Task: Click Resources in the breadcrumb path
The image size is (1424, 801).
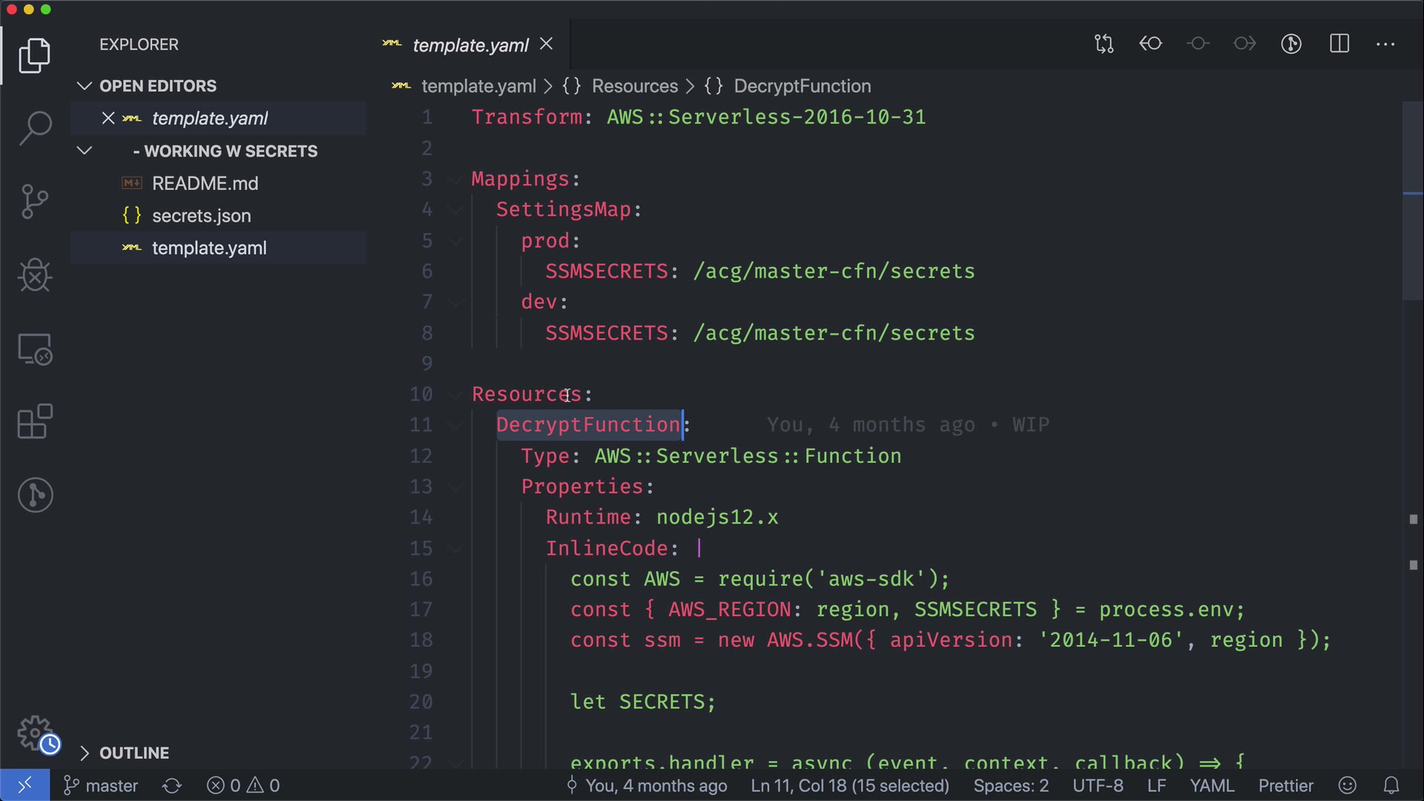Action: click(634, 86)
